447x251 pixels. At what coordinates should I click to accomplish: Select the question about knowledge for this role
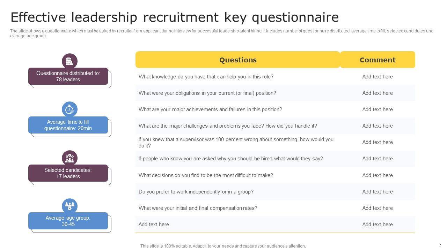206,77
